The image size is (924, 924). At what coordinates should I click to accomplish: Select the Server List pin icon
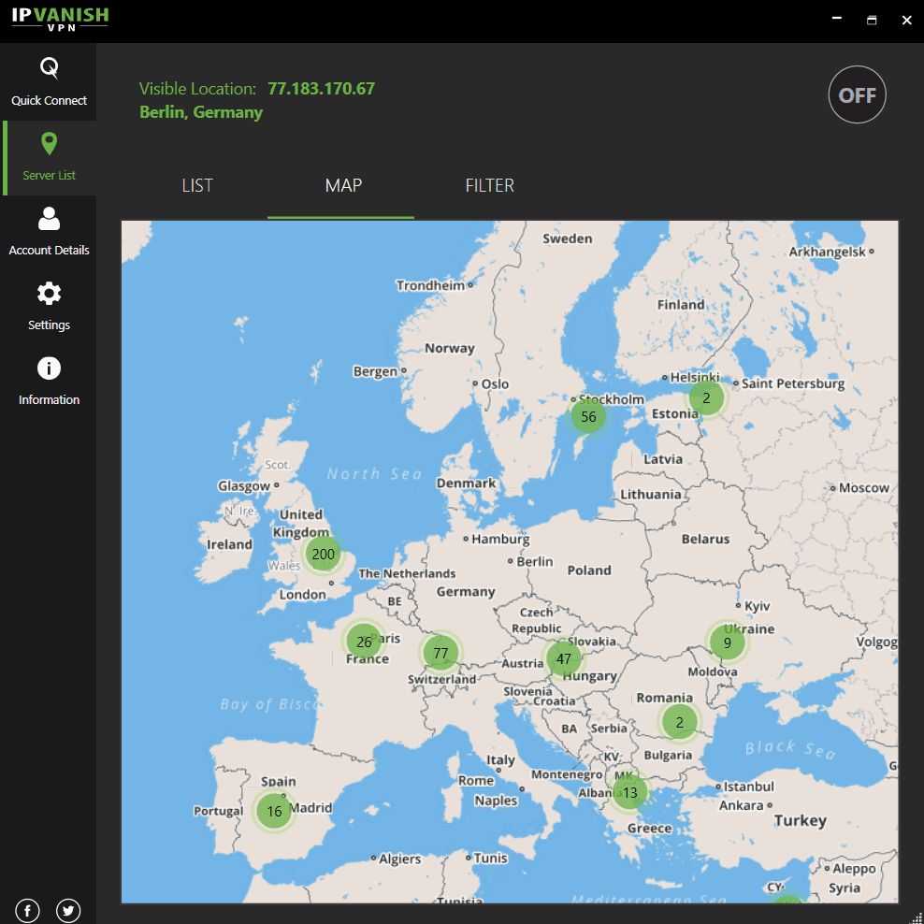49,143
